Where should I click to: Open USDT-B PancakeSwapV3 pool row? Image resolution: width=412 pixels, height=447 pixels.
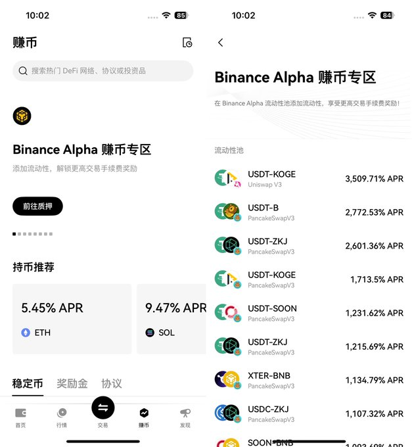(309, 212)
